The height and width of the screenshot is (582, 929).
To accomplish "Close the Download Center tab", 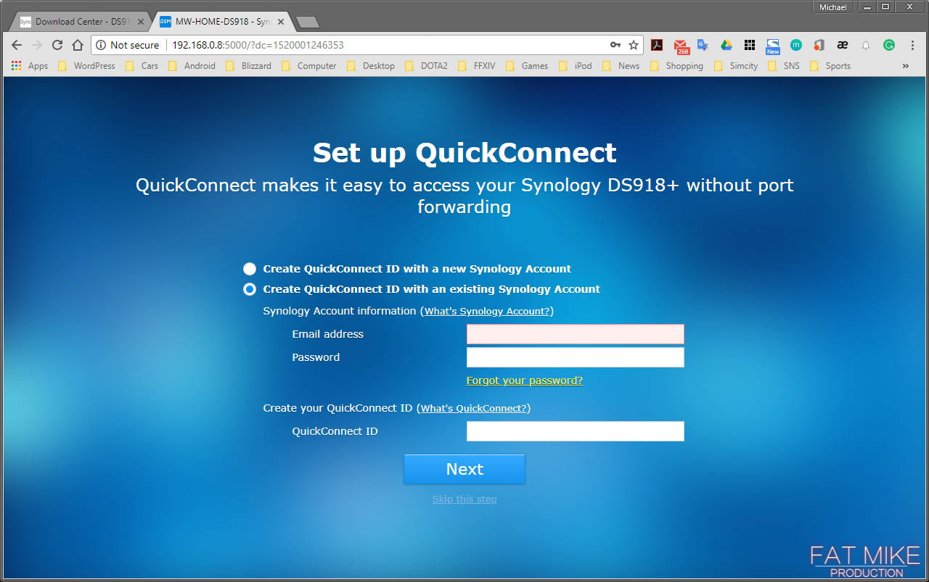I will click(141, 22).
